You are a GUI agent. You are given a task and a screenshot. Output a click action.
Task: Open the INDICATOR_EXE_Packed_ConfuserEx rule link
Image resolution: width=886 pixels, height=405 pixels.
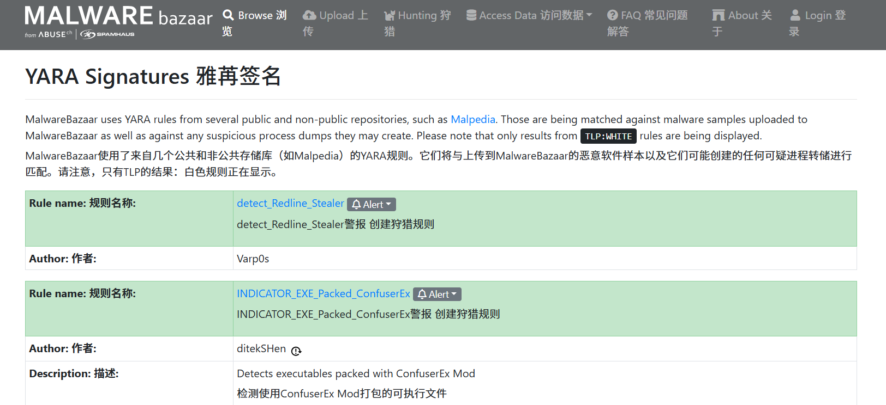point(324,294)
